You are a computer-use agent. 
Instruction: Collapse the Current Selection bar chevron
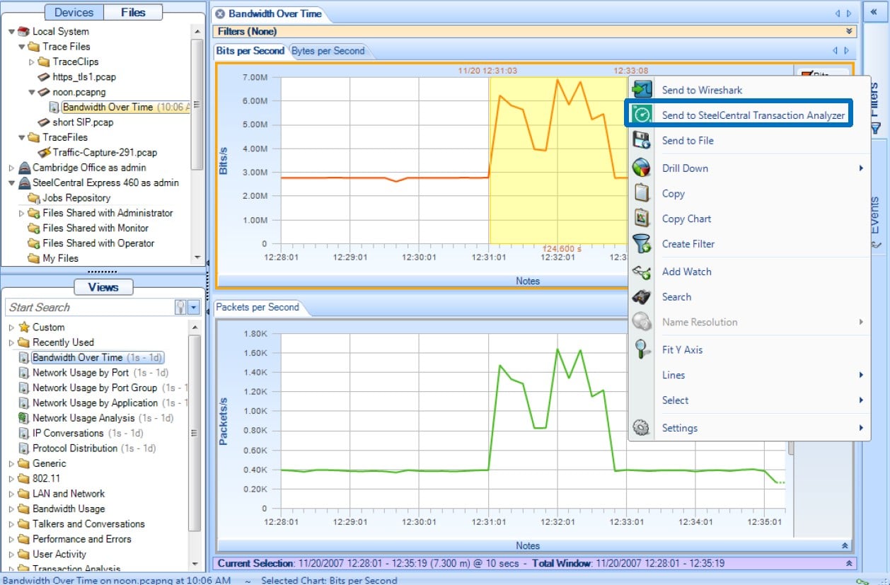(849, 564)
